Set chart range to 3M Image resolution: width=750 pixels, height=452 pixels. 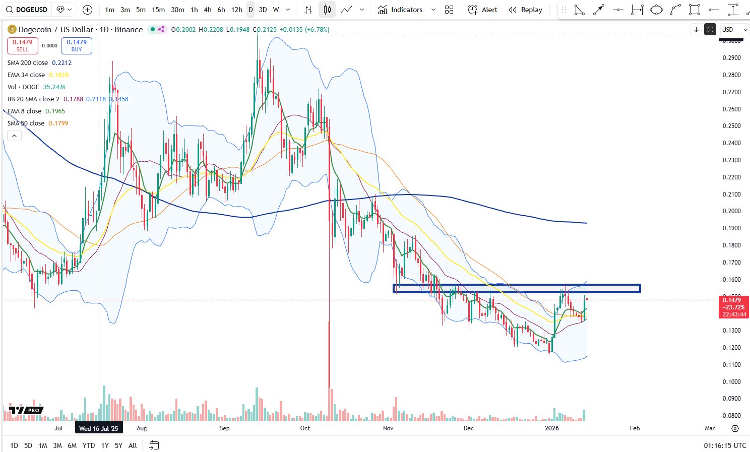click(x=57, y=445)
